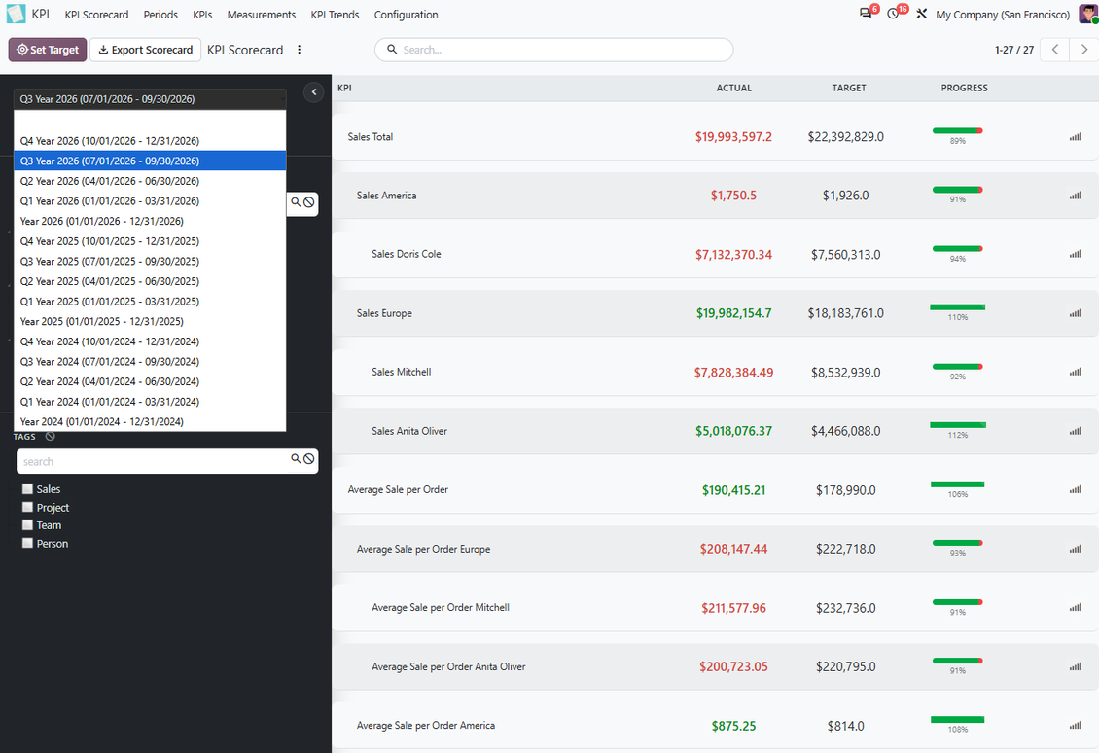The height and width of the screenshot is (753, 1099).
Task: Open the messages chat icon with badge
Action: 867,14
